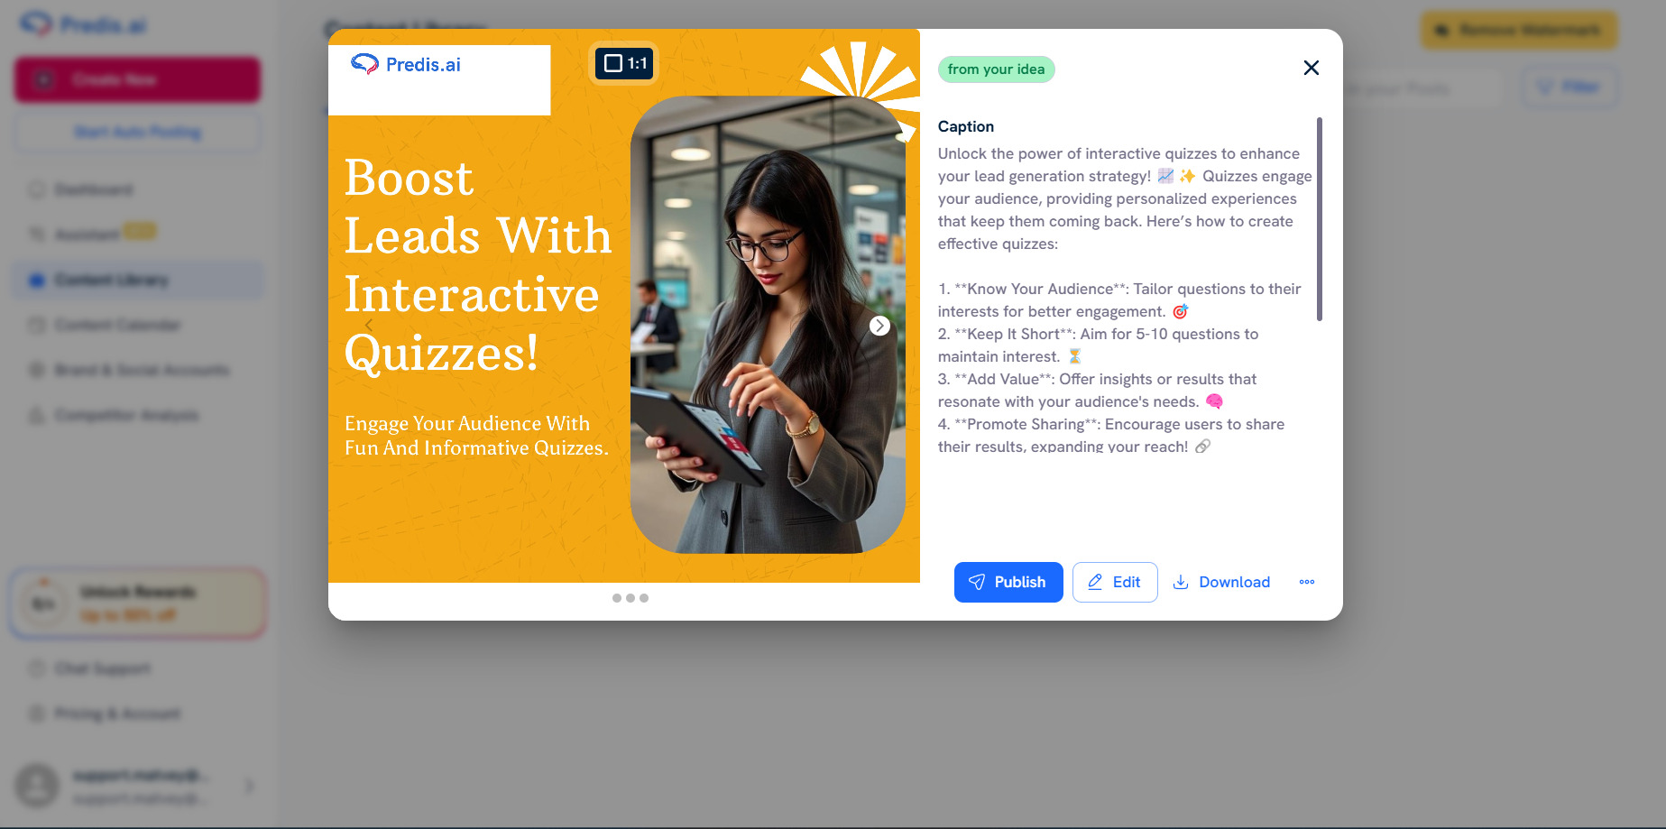Image resolution: width=1666 pixels, height=829 pixels.
Task: Select the Edit pencil icon
Action: pyautogui.click(x=1095, y=582)
